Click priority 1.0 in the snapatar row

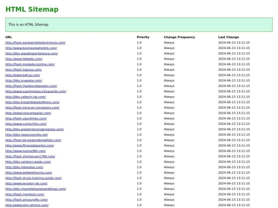139,80
